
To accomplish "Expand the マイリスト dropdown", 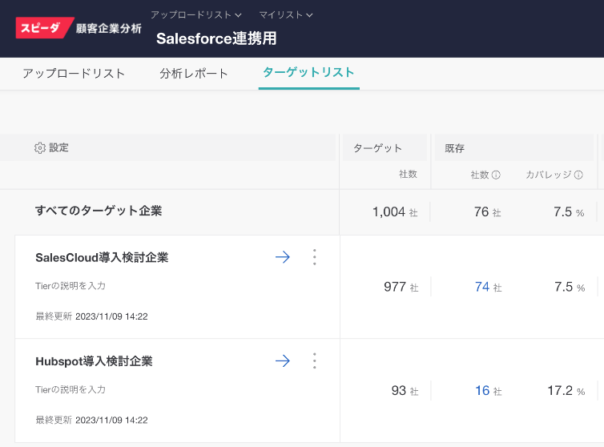I will pos(286,14).
